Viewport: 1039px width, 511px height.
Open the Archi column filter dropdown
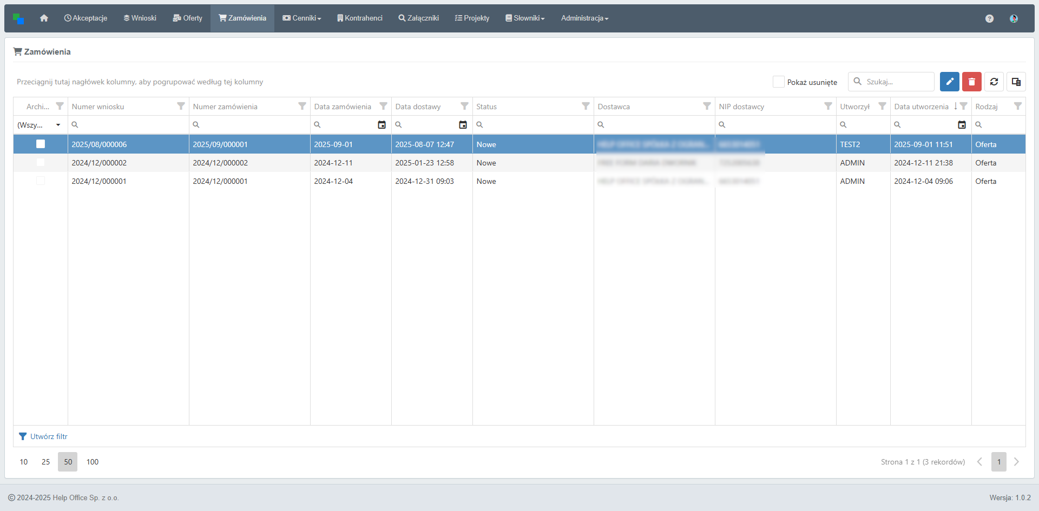(40, 125)
